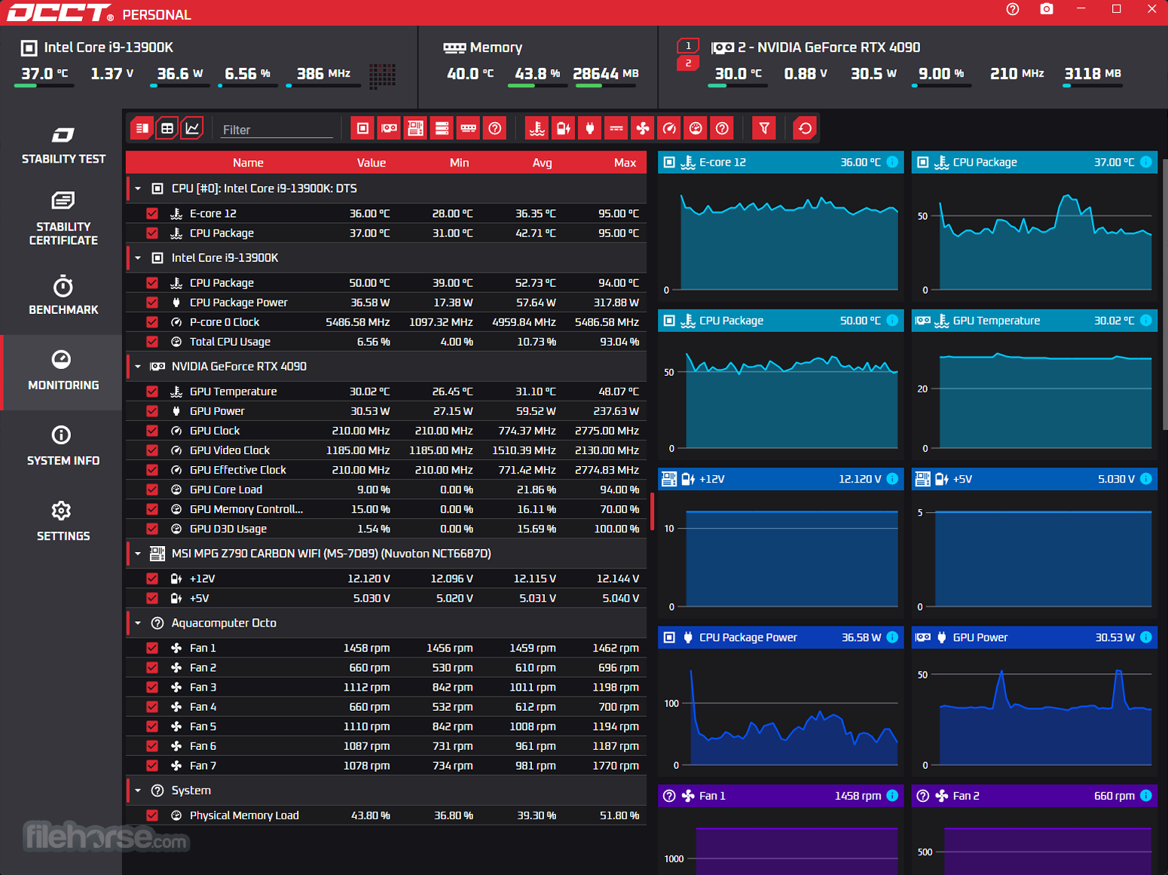This screenshot has height=875, width=1168.
Task: Show info for the CPU Package Power graph
Action: pos(892,637)
